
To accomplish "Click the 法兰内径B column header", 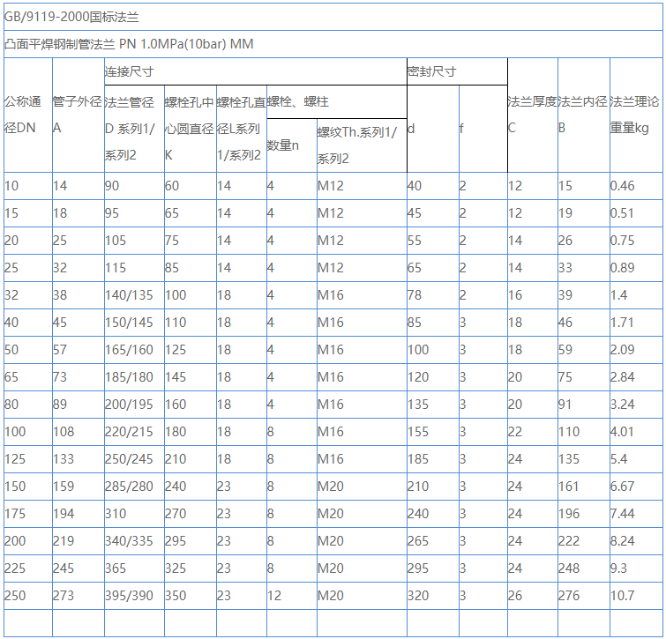I will [582, 115].
